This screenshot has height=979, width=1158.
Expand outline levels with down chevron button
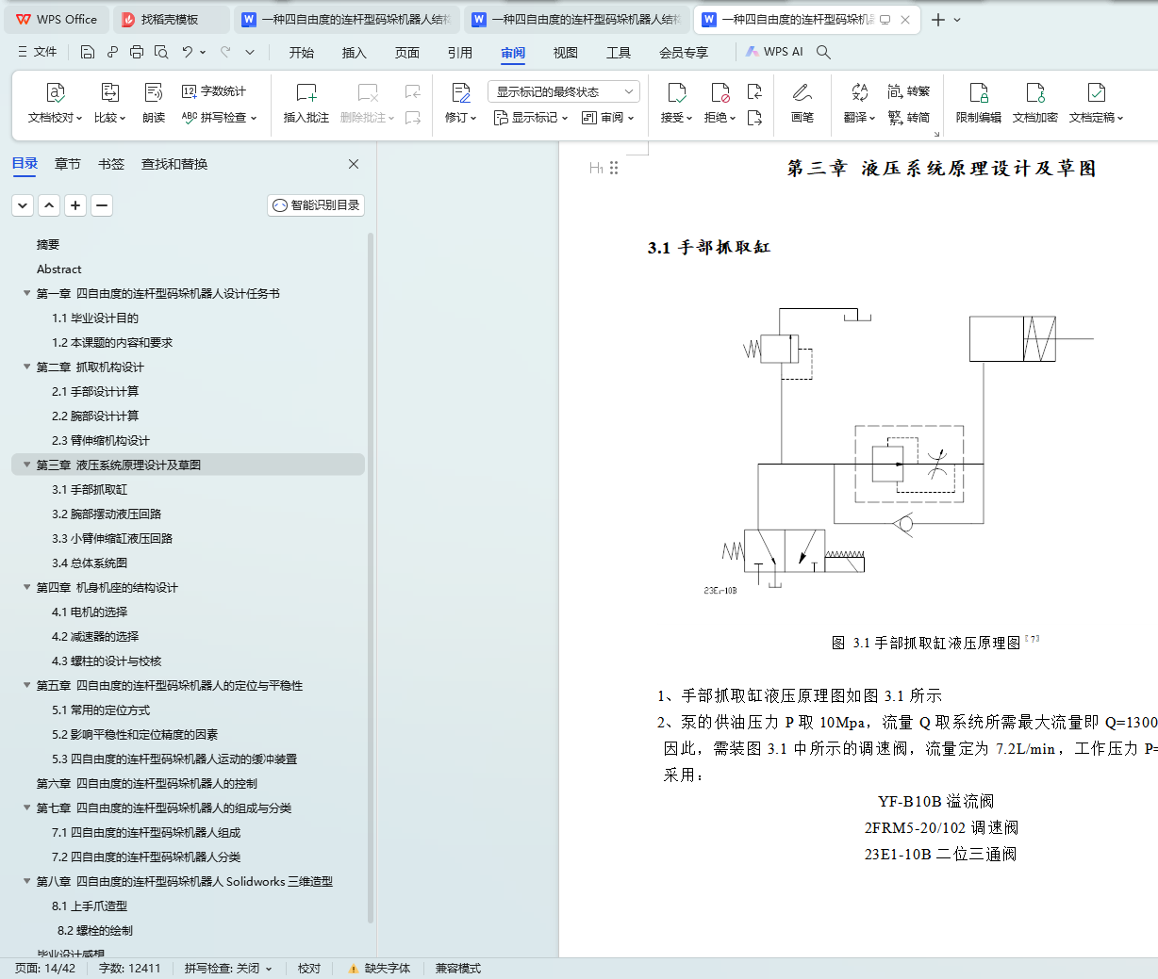point(23,204)
